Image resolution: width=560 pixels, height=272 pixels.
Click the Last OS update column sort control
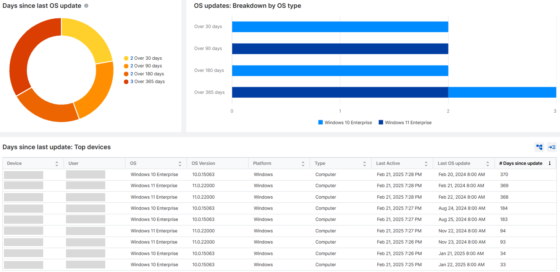487,164
